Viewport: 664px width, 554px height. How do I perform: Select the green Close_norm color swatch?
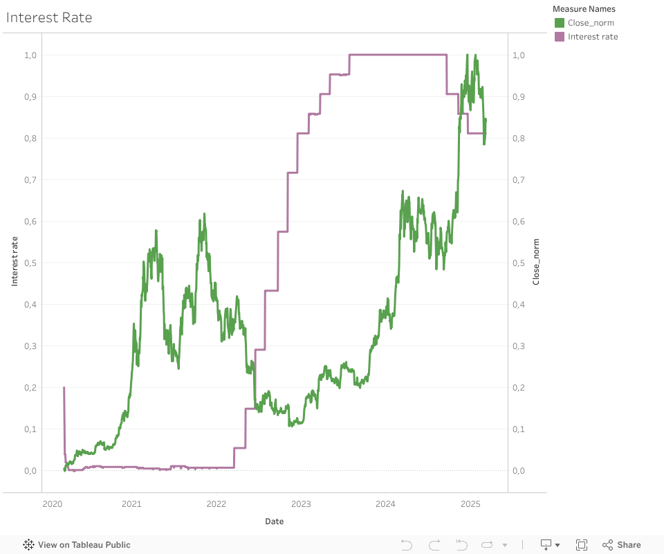point(560,23)
